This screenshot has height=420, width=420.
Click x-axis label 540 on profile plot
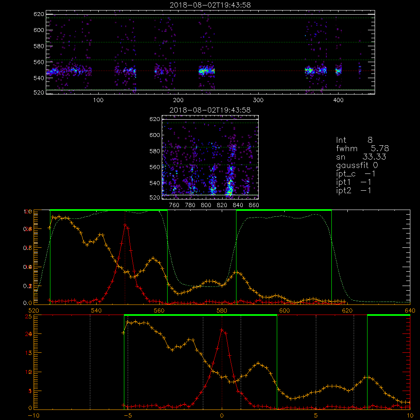point(97,310)
